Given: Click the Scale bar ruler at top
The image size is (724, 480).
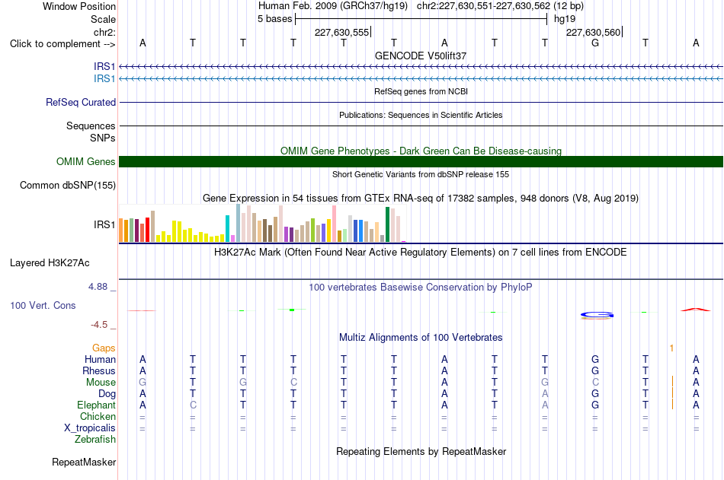Looking at the screenshot, I should coord(421,19).
